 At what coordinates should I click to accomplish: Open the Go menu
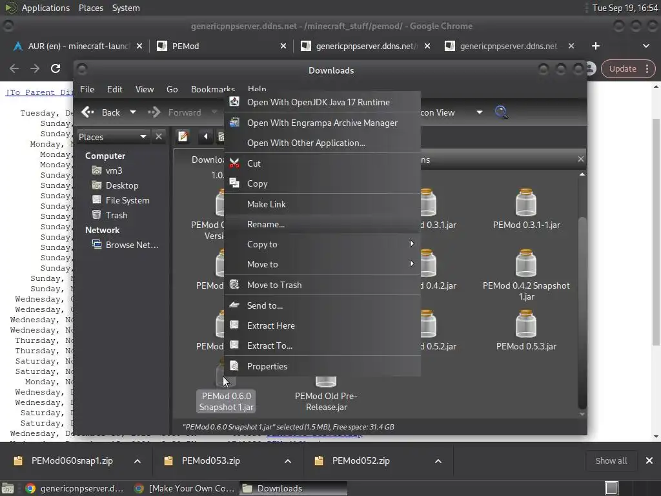coord(172,89)
